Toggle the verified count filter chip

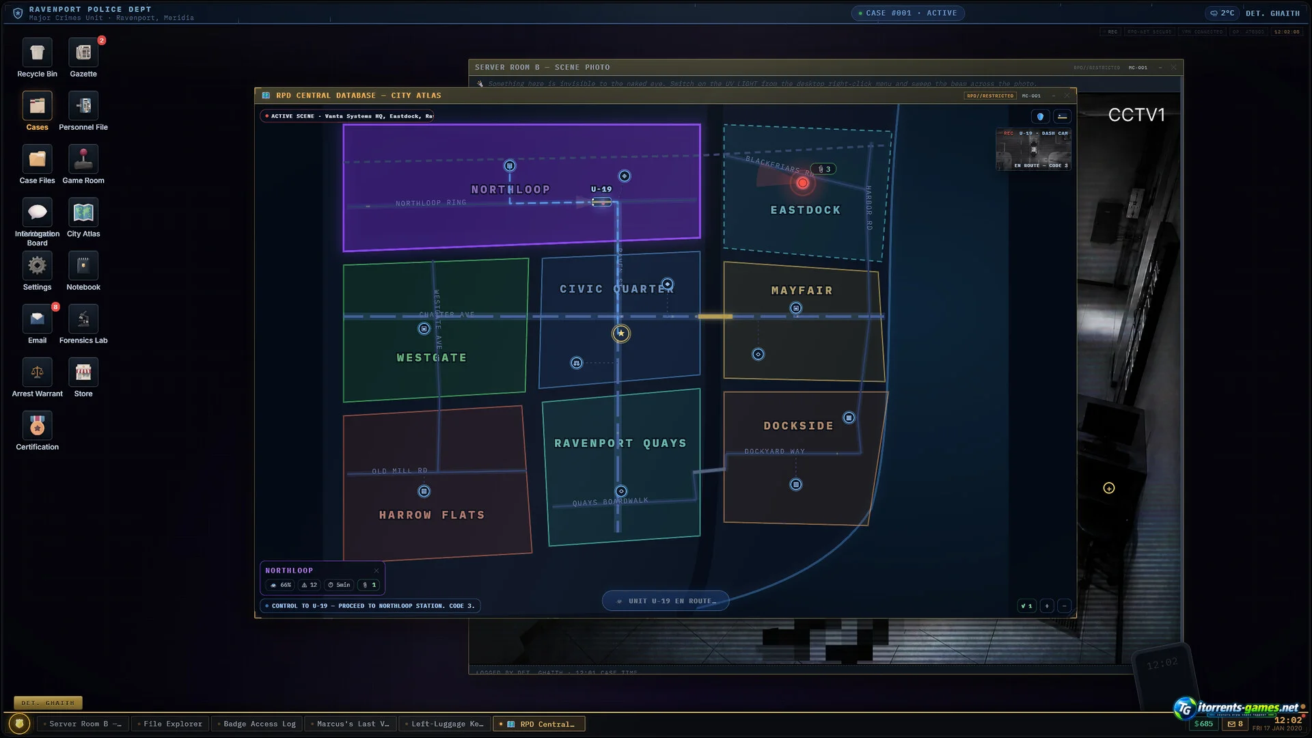point(1026,606)
